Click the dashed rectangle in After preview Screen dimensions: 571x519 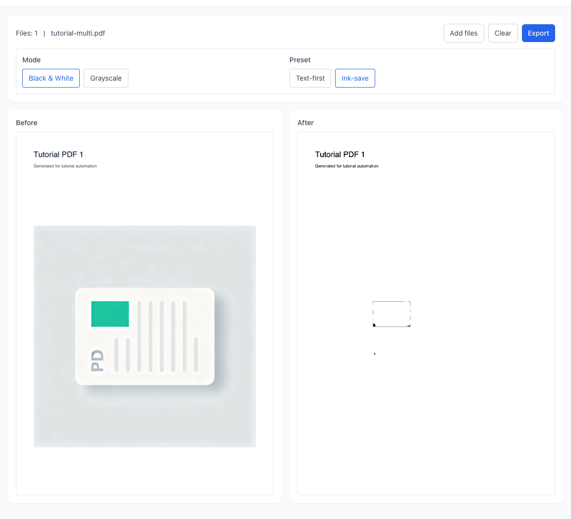pos(391,314)
